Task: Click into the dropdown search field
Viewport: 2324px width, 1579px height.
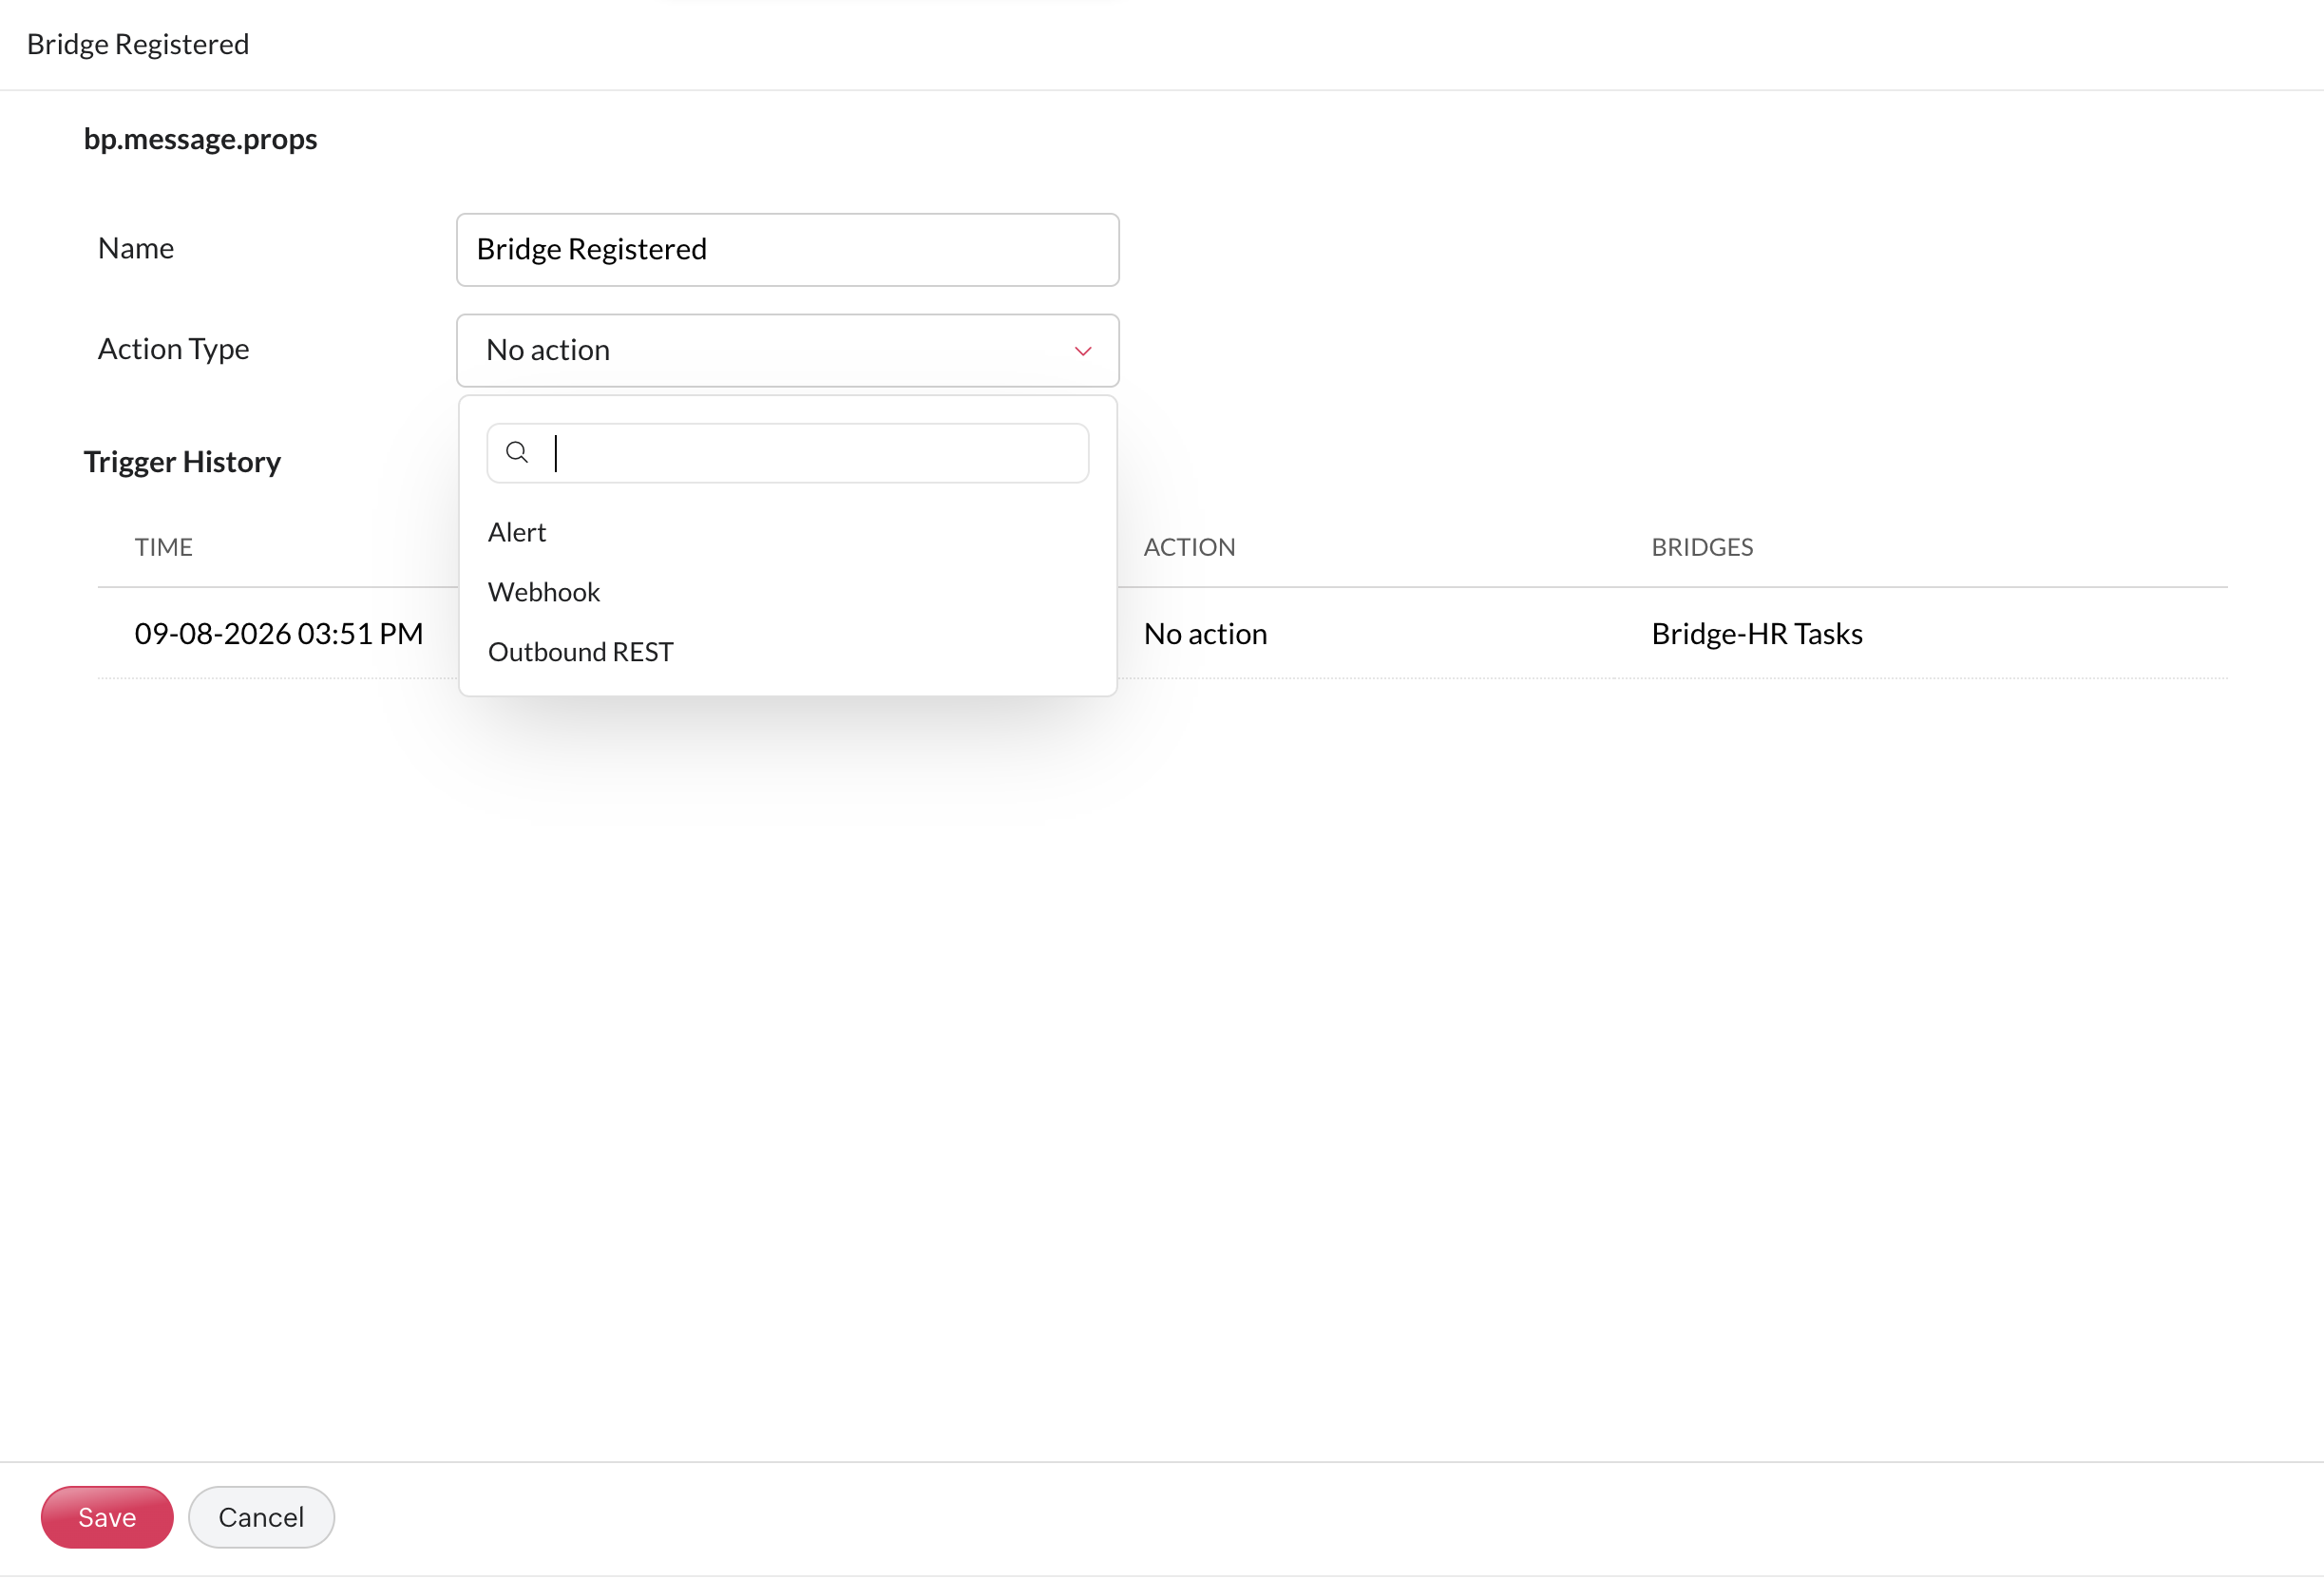Action: [x=787, y=453]
